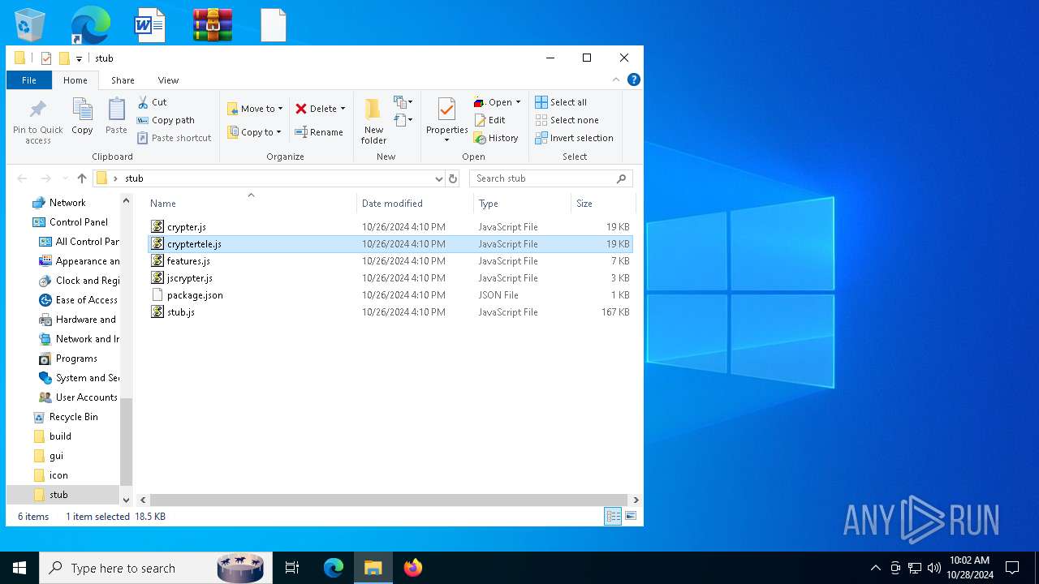This screenshot has height=584, width=1039.
Task: Open the Delete dropdown arrow
Action: tap(343, 109)
